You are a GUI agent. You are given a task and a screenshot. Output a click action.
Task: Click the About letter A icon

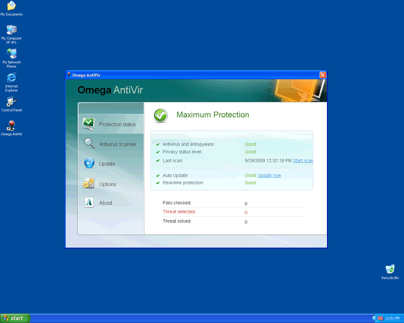(90, 202)
